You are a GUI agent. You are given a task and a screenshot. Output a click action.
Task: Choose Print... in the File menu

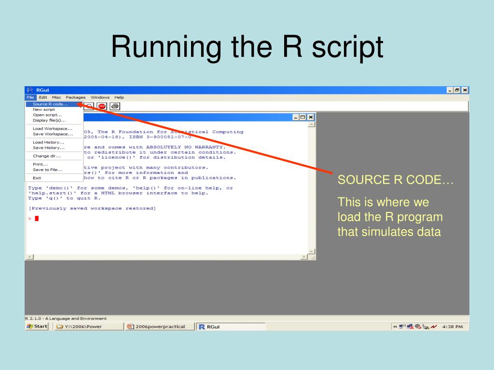(x=54, y=164)
